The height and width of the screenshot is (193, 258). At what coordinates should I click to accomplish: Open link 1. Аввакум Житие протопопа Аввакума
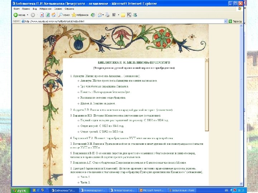105,76
